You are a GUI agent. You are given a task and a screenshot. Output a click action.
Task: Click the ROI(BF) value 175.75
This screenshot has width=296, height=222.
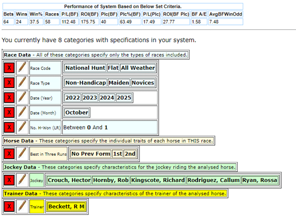88,22
